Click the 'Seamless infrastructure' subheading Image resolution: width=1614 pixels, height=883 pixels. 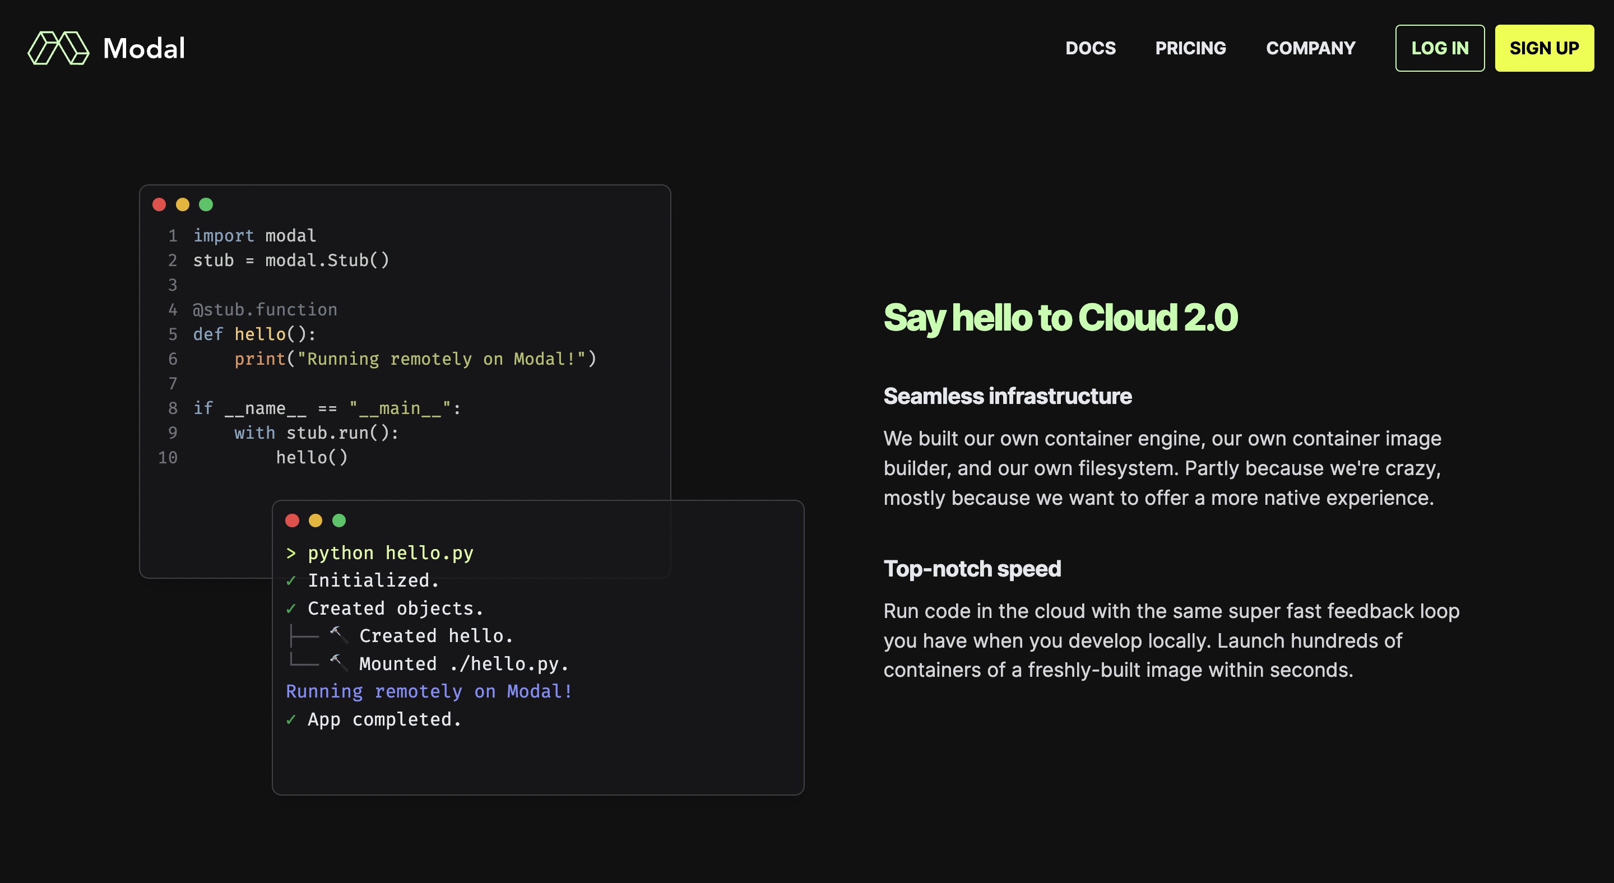tap(1008, 396)
